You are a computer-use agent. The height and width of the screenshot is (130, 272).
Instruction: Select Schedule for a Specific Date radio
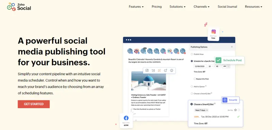pyautogui.click(x=192, y=61)
